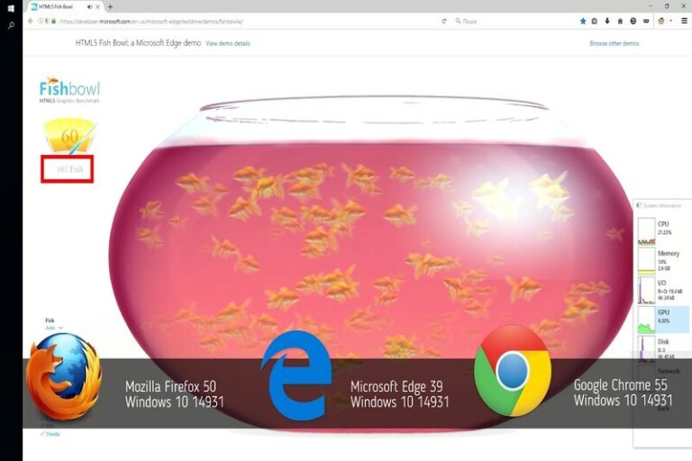Screen dimensions: 692x461
Task: Mute the tab speaker icon
Action: point(89,6)
